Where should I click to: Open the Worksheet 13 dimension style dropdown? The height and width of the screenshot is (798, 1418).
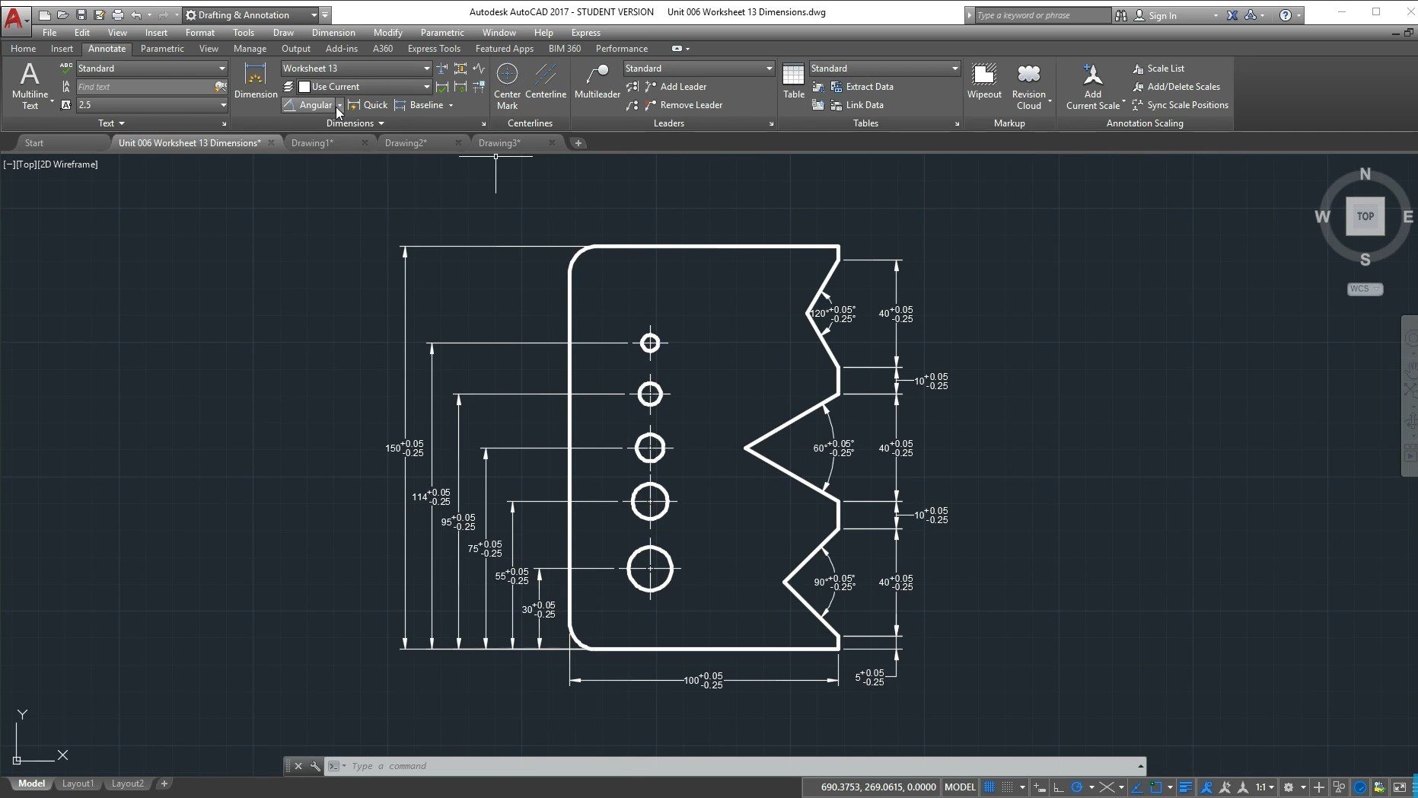point(425,68)
